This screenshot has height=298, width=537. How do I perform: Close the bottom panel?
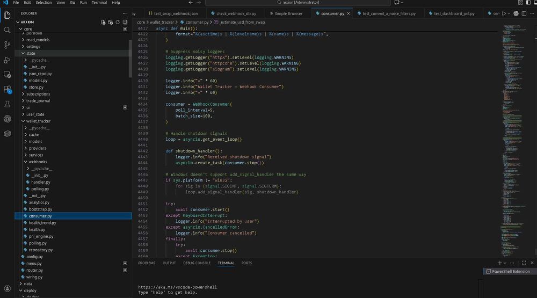[532, 263]
